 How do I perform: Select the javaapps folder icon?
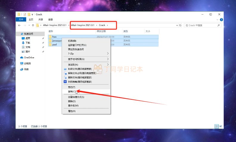coord(50,40)
